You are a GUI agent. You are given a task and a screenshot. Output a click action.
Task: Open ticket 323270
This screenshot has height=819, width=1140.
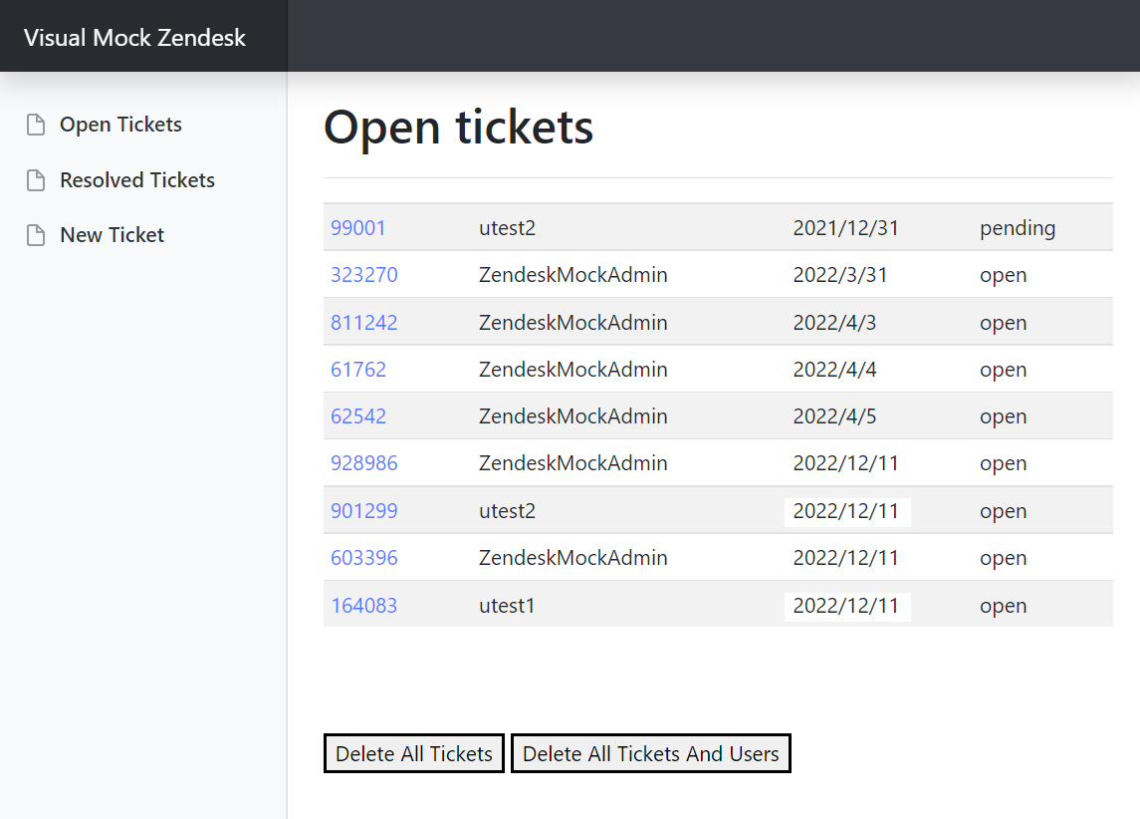click(364, 275)
